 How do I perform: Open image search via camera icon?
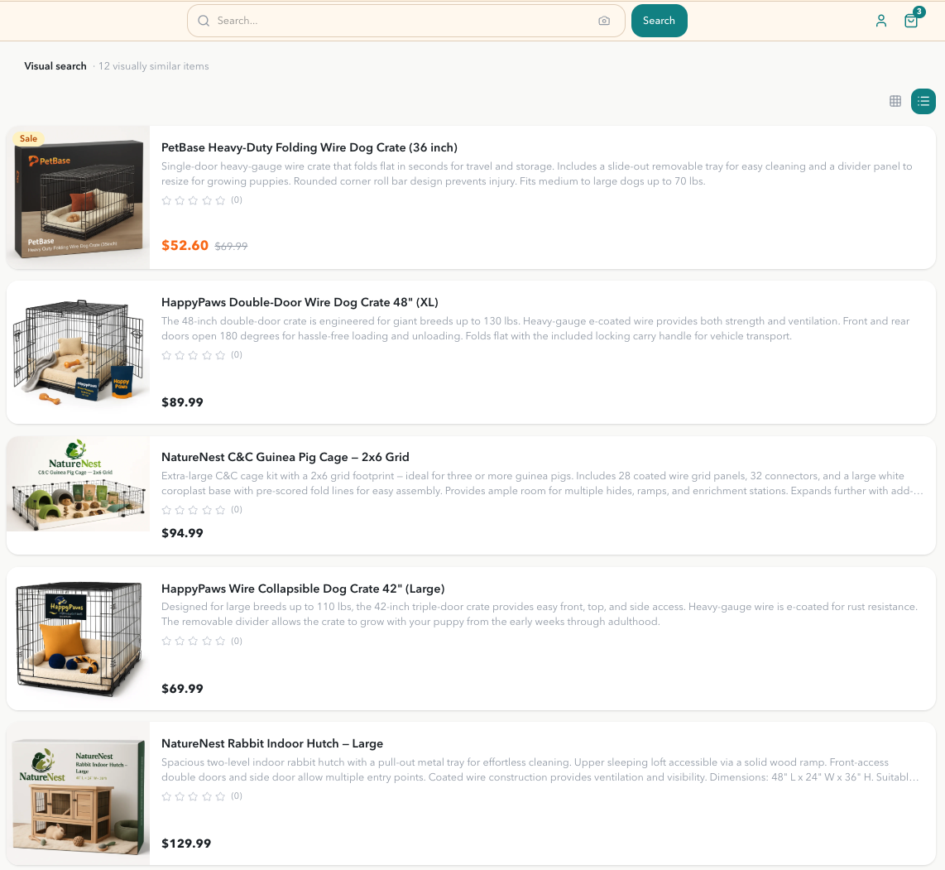coord(604,21)
